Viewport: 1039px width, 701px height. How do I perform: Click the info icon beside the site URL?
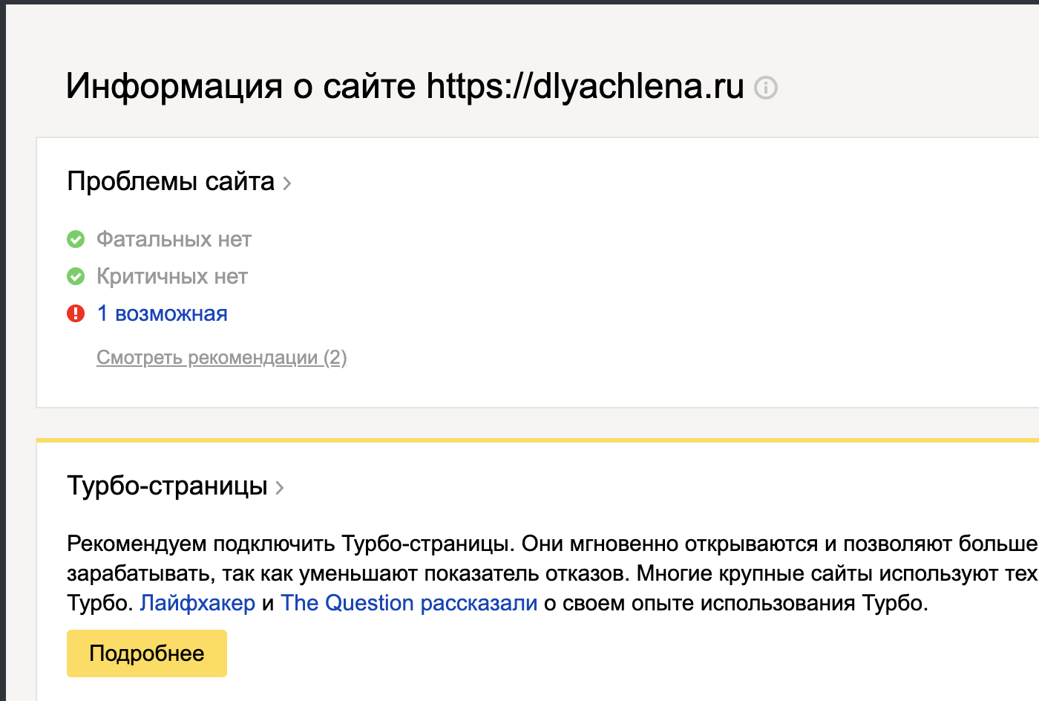coord(765,88)
